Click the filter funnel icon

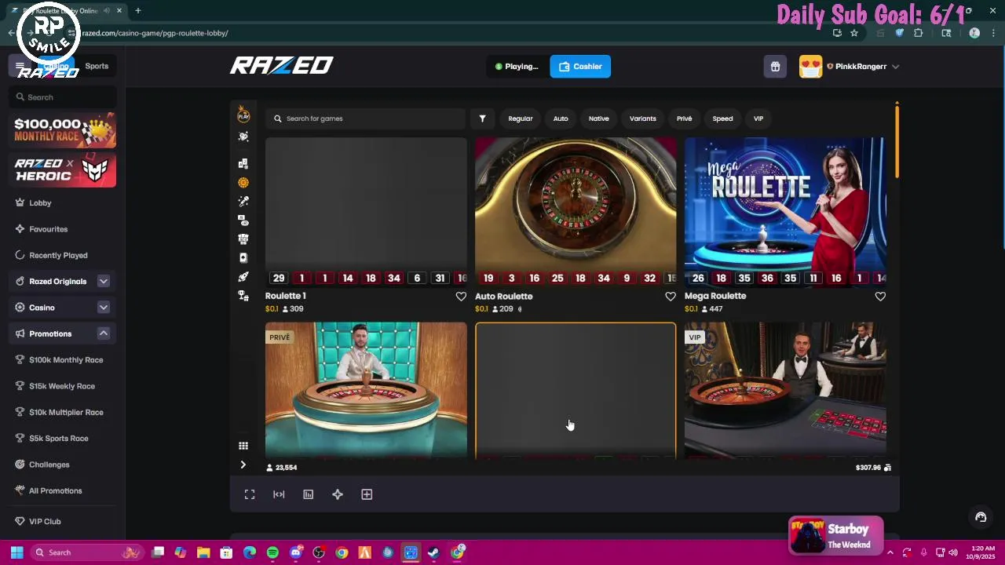482,118
